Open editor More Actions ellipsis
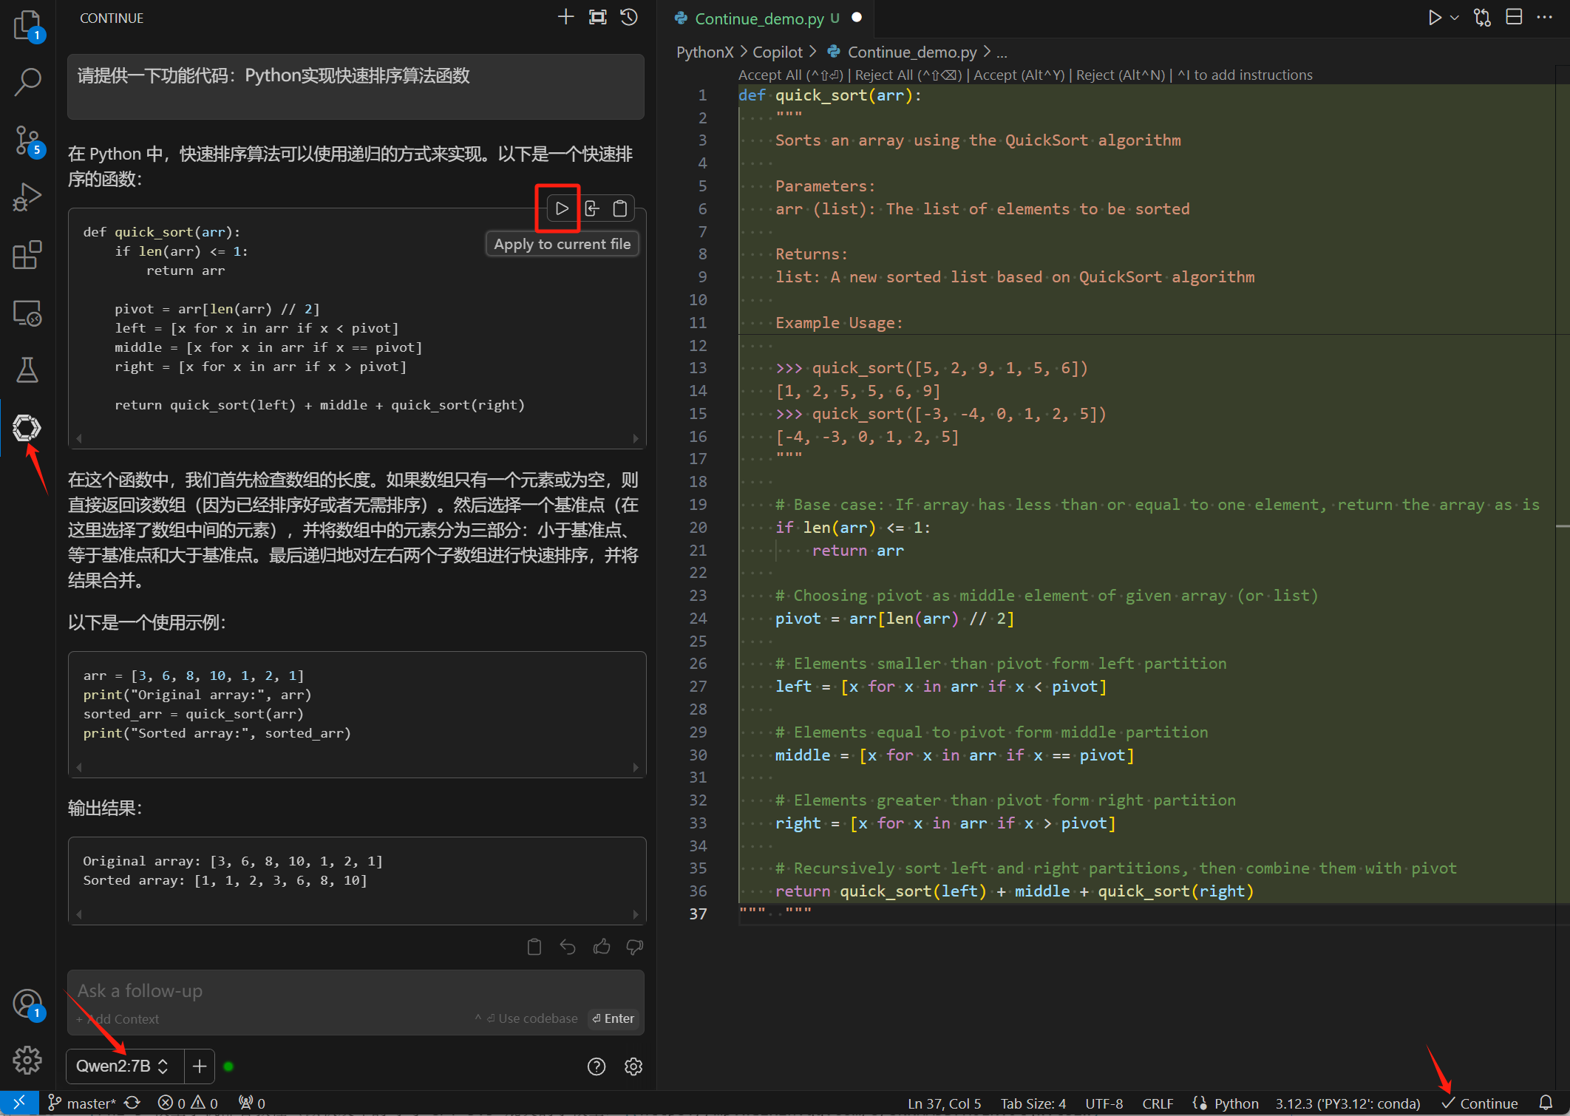1570x1116 pixels. coord(1545,18)
